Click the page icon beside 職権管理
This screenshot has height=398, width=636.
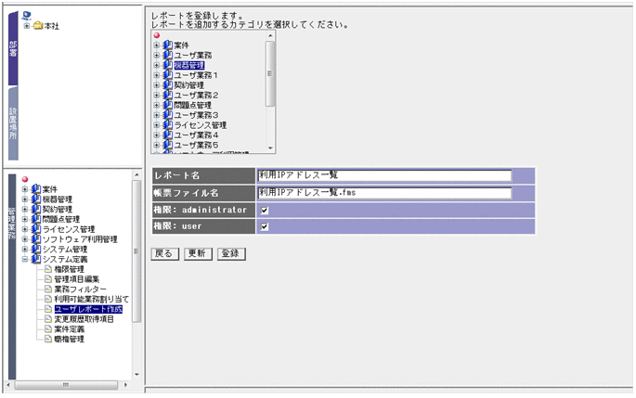48,339
